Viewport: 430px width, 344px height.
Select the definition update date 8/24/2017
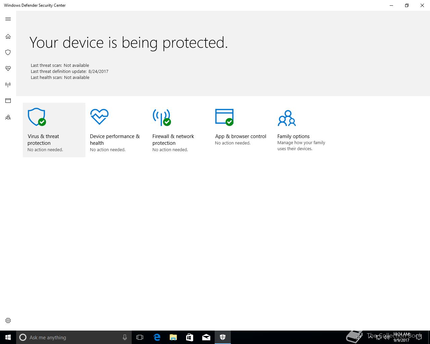pos(98,72)
